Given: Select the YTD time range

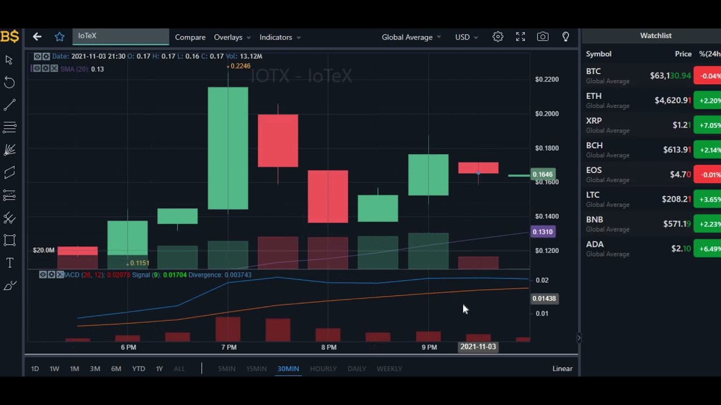Looking at the screenshot, I should pos(139,368).
